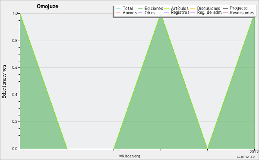Click the 0.4 y-axis value
The image size is (259, 160).
click(15, 95)
